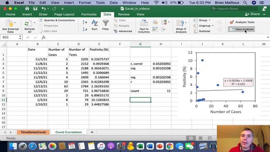The image size is (270, 152).
Task: Click Group rows button
Action: point(201,20)
